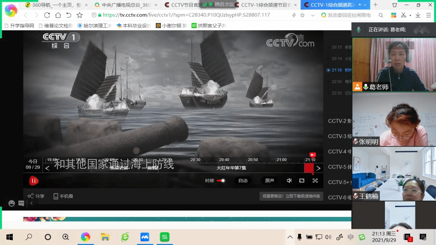Screen dimensions: 436x245
Task: Expand the system tray hidden icons
Action: click(x=290, y=237)
